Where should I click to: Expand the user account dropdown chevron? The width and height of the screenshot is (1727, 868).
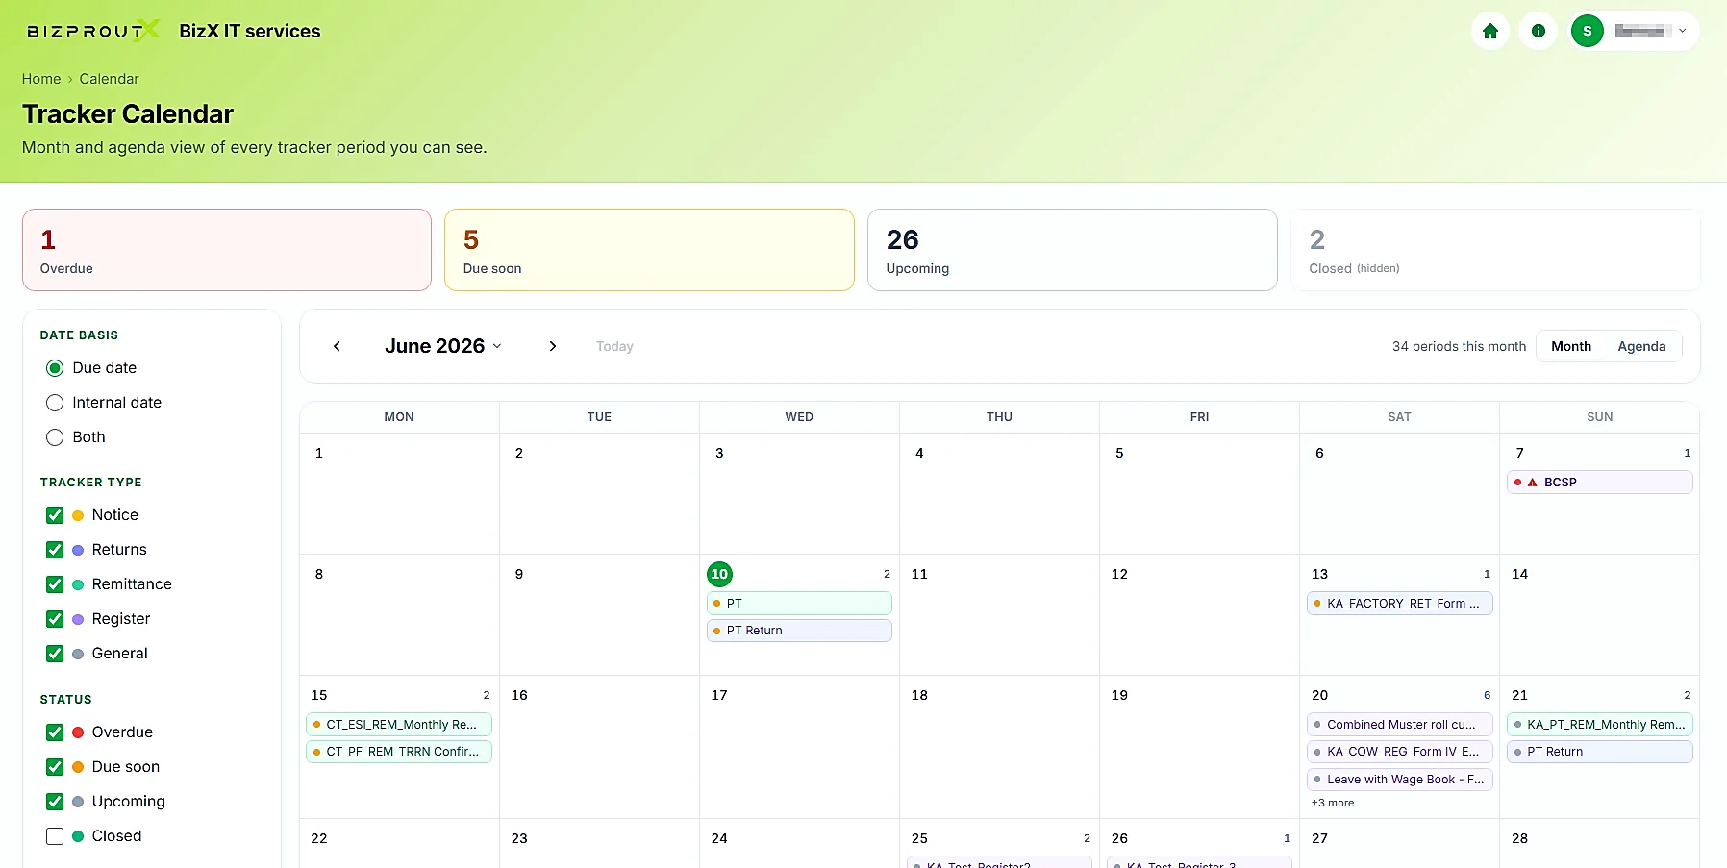pos(1682,31)
